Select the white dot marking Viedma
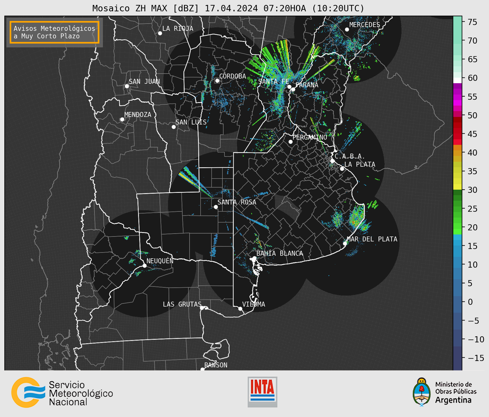Image resolution: width=489 pixels, height=417 pixels. (x=240, y=309)
